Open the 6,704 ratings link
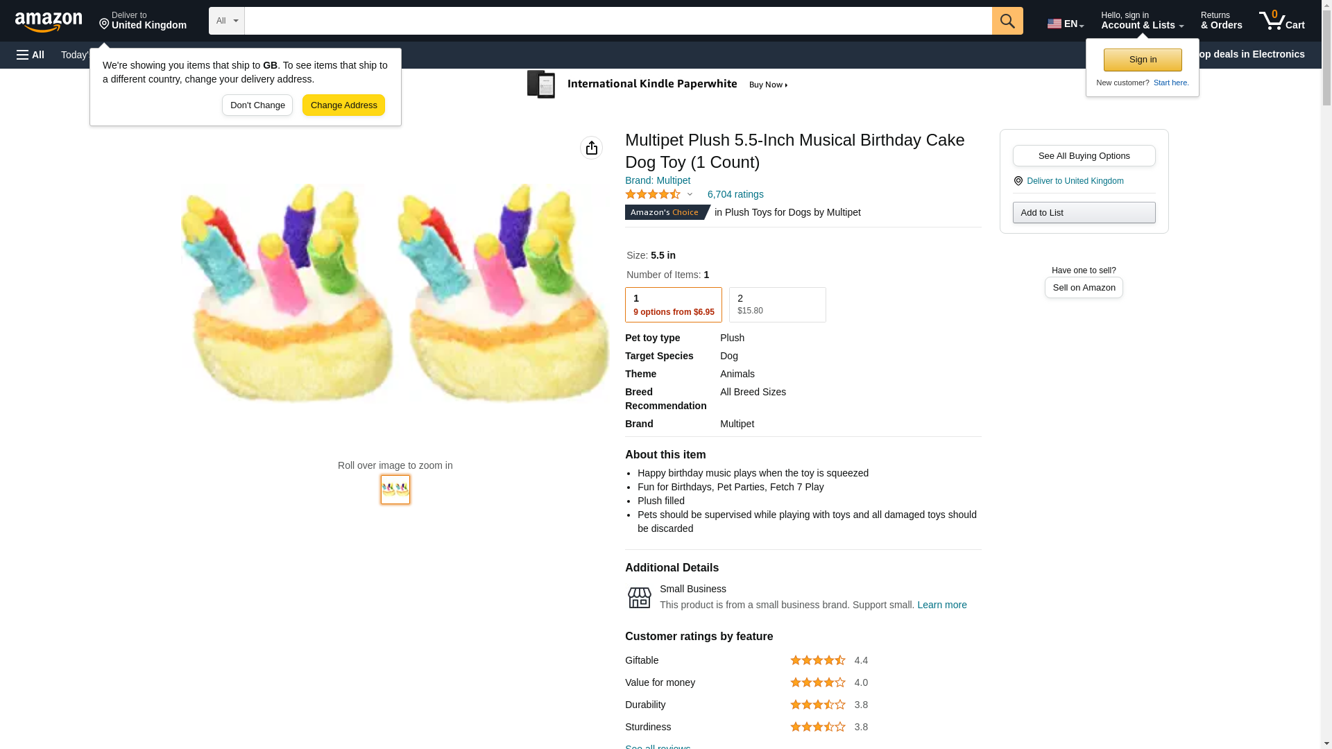Image resolution: width=1332 pixels, height=749 pixels. click(735, 194)
